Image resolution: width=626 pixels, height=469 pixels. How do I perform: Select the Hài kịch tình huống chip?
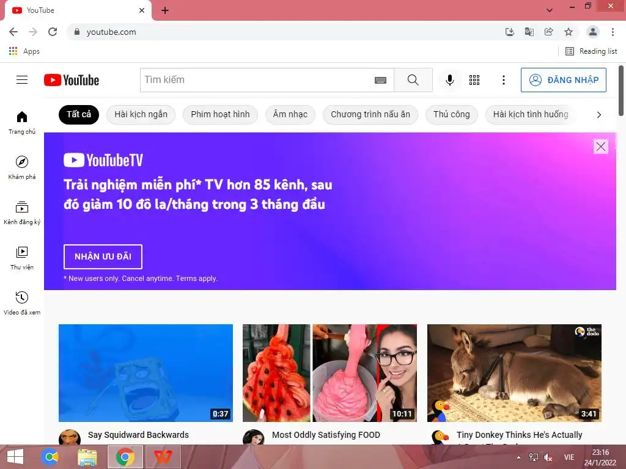(531, 114)
